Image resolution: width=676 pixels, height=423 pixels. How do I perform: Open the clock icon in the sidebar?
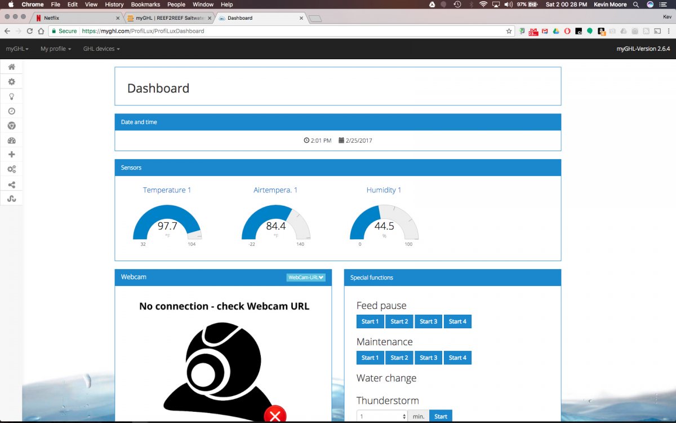pos(11,111)
